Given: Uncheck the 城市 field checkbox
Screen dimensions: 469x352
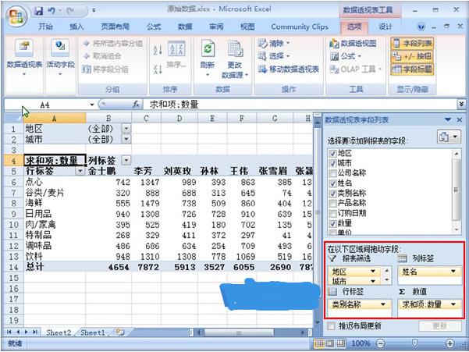Looking at the screenshot, I should point(332,164).
